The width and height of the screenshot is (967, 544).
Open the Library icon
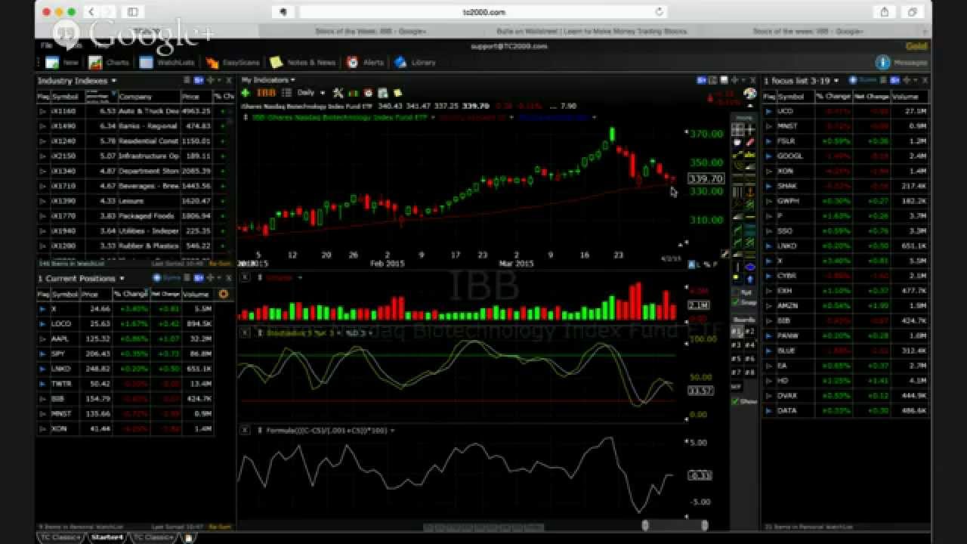(400, 63)
